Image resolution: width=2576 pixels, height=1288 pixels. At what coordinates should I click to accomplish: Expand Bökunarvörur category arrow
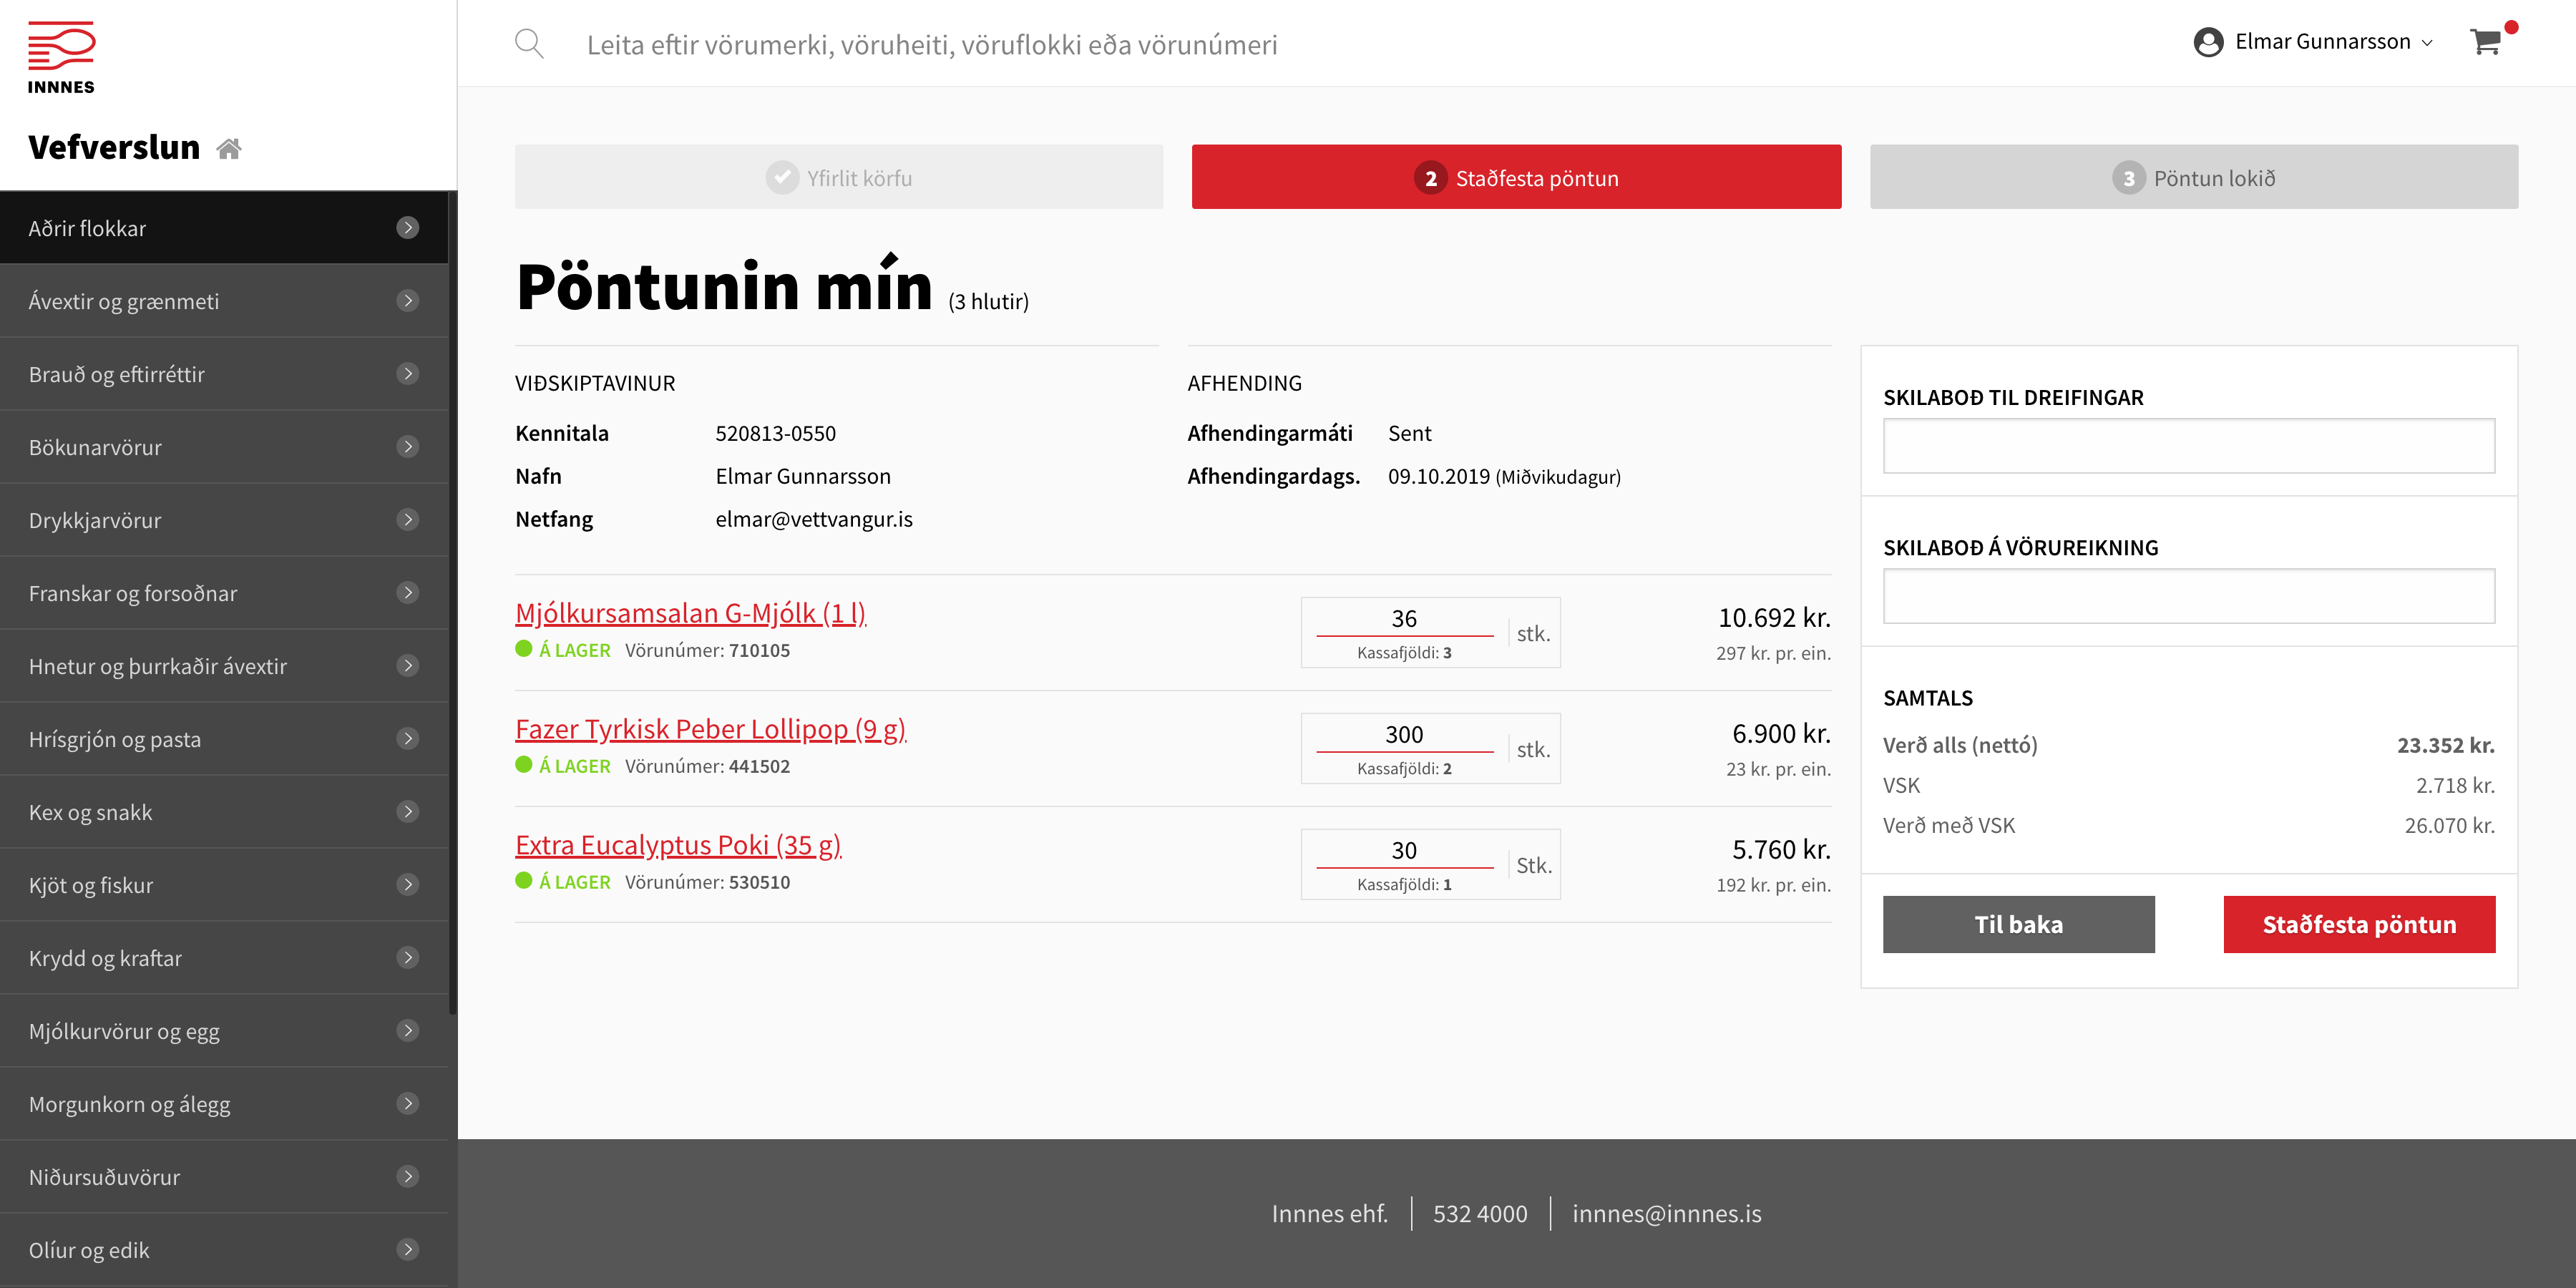[407, 447]
